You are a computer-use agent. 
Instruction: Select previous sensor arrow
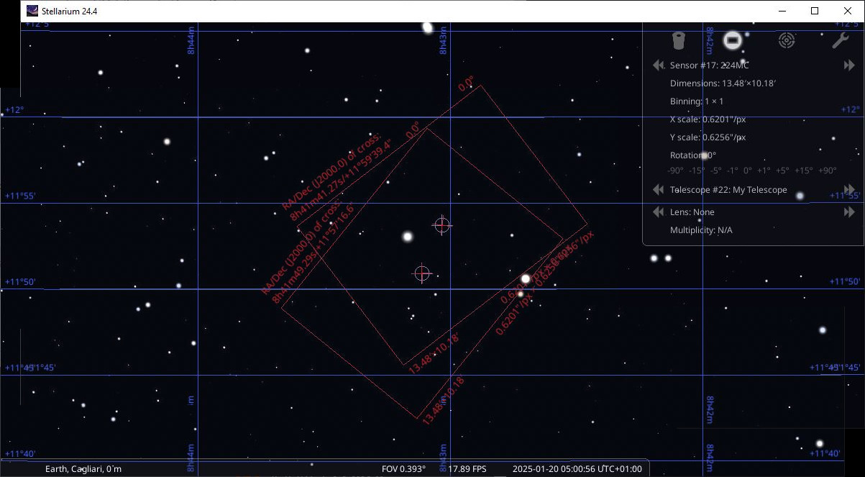click(x=658, y=65)
